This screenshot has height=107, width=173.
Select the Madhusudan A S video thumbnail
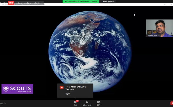160,28
